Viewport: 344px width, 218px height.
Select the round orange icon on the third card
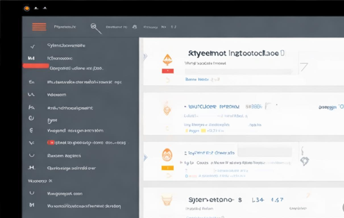coord(167,155)
